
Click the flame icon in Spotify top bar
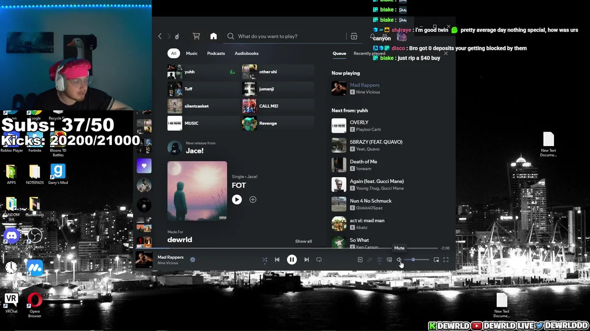(x=177, y=36)
